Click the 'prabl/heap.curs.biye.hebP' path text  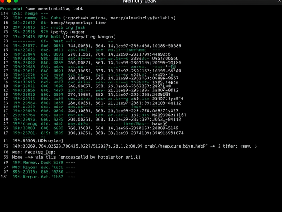click(176, 146)
